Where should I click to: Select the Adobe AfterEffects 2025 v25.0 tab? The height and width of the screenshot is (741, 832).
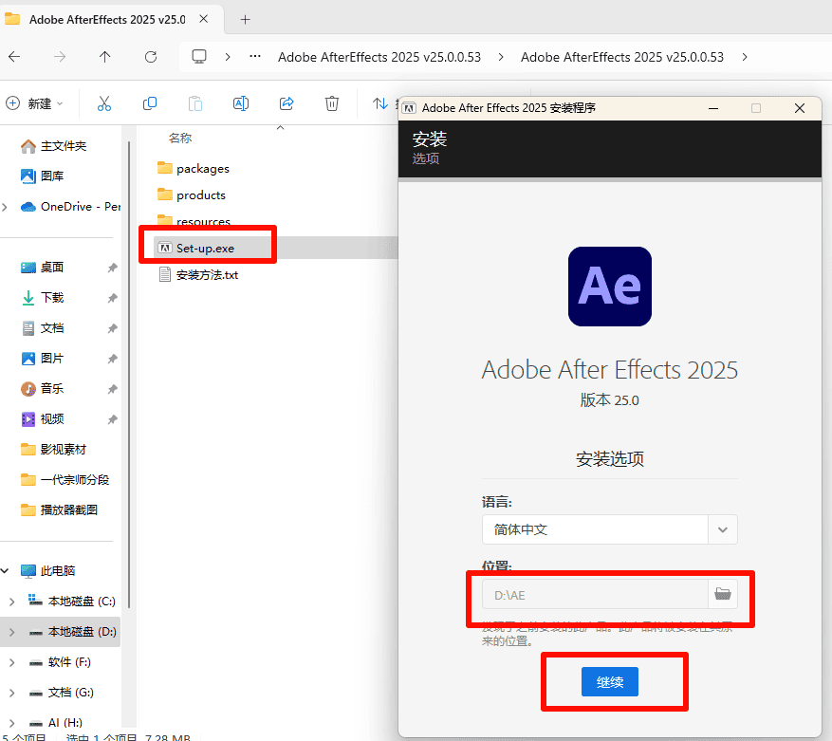pyautogui.click(x=107, y=20)
